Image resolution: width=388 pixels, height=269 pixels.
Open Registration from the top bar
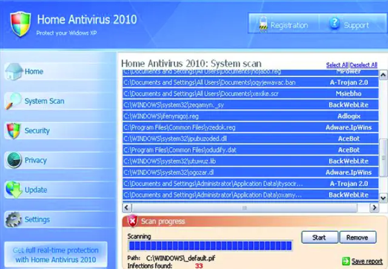coord(283,24)
